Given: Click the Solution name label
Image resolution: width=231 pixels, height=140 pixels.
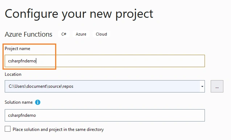Looking at the screenshot, I should click(19, 102).
